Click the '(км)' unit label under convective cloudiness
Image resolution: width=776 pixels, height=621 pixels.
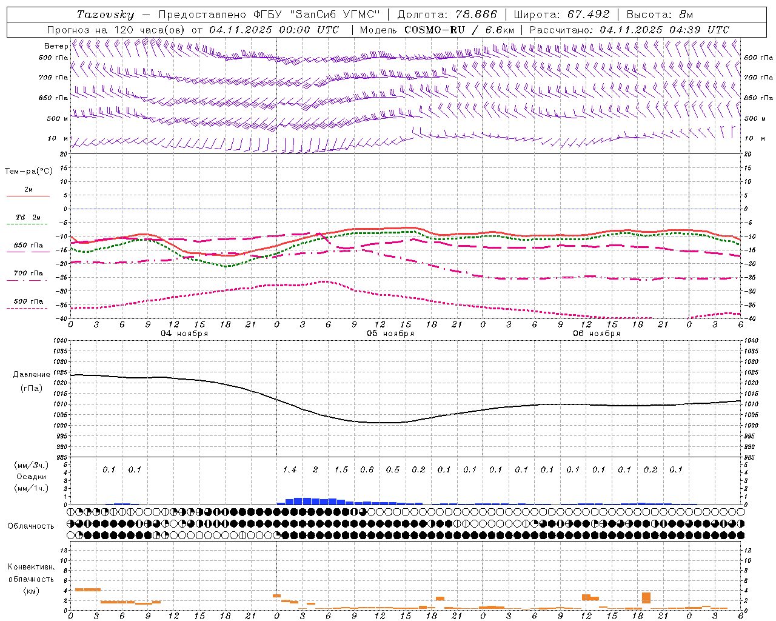pyautogui.click(x=31, y=591)
